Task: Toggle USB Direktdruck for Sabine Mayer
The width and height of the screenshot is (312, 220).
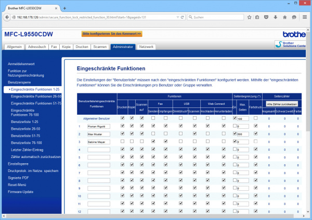Action: (180, 141)
